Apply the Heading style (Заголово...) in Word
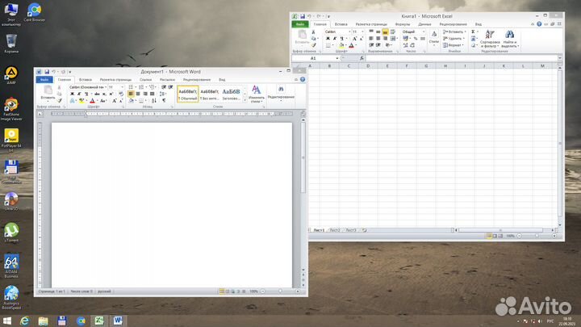Screen dimensions: 581x327 (232, 94)
